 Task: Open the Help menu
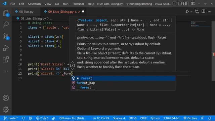click(x=91, y=4)
